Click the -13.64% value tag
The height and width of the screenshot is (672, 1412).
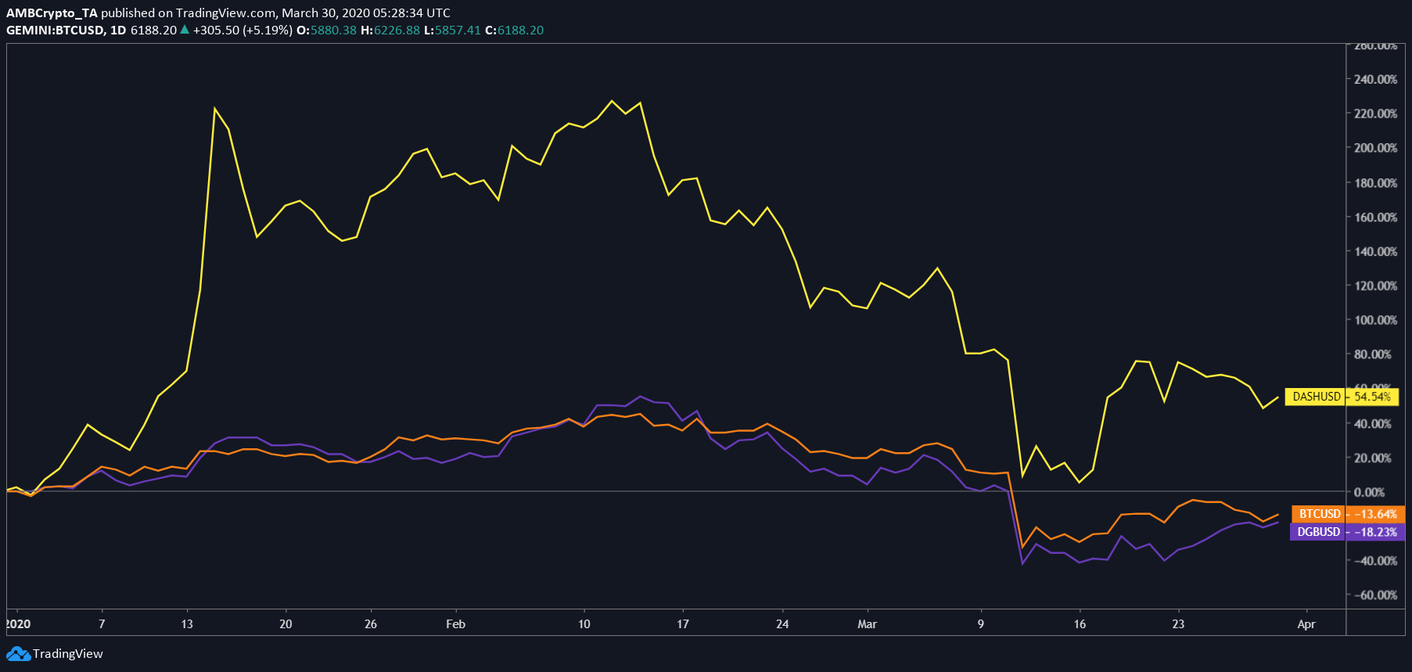tap(1376, 514)
